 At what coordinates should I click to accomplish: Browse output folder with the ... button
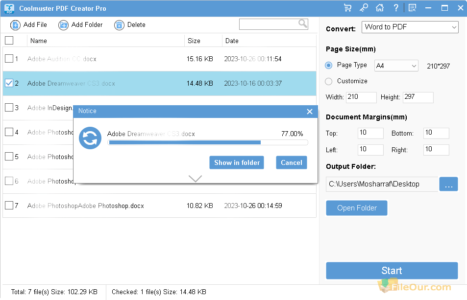pos(448,185)
